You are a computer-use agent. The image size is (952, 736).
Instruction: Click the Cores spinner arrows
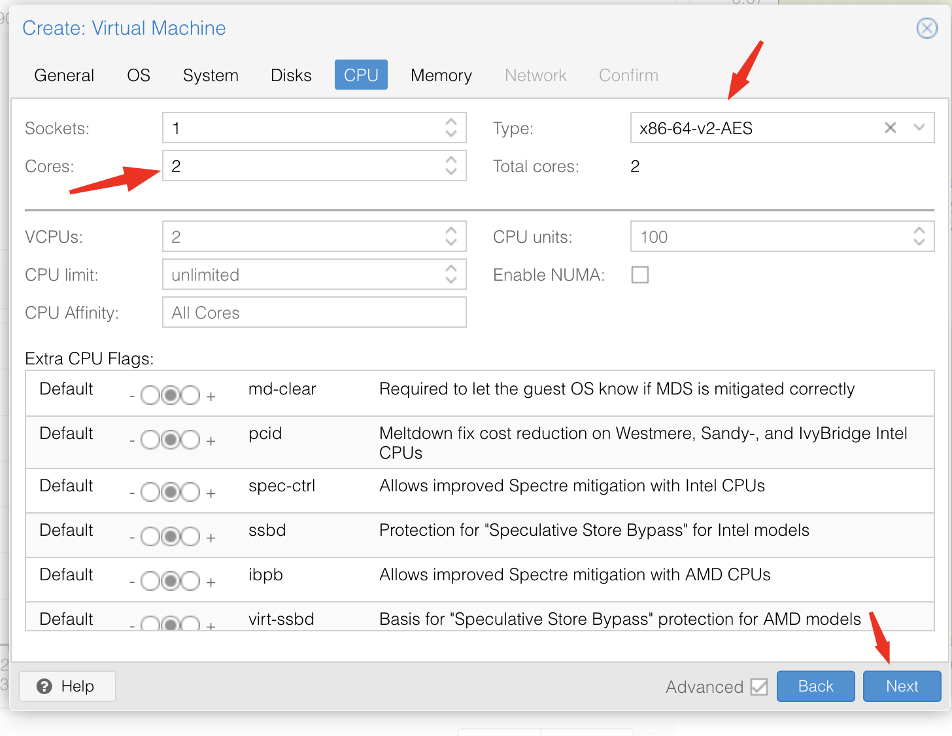(x=450, y=166)
